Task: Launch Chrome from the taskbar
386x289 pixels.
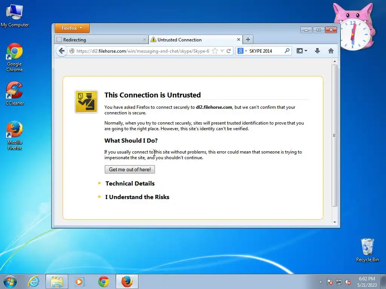Action: point(104,281)
